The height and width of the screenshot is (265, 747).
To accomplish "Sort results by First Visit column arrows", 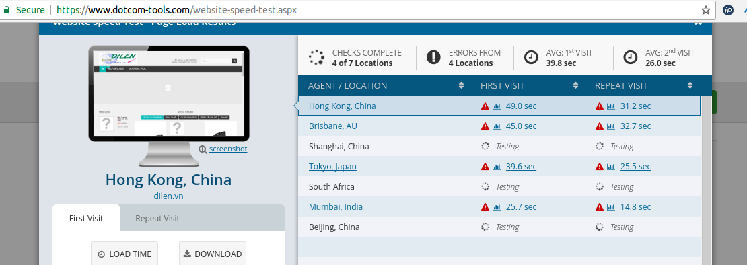I will [575, 85].
